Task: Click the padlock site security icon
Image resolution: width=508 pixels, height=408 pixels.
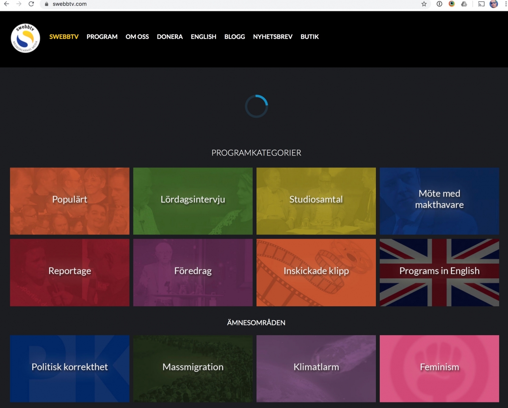Action: [x=47, y=4]
